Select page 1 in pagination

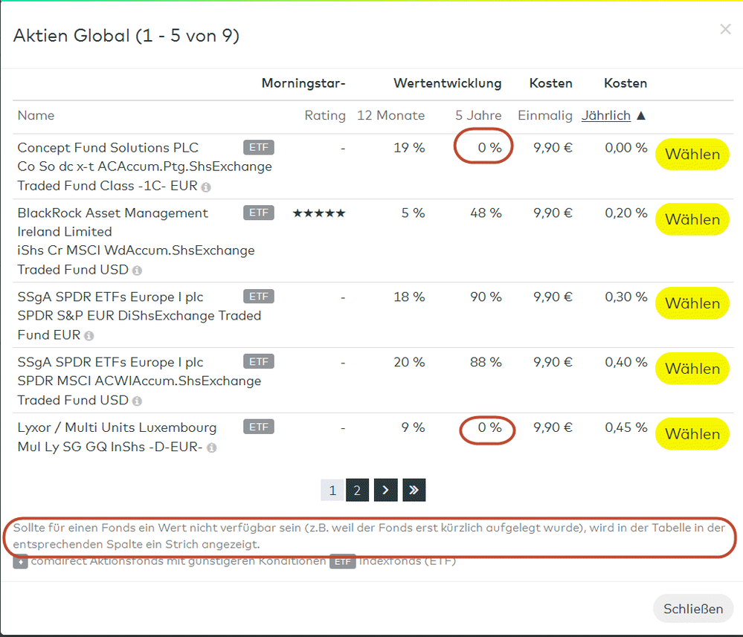coord(332,491)
